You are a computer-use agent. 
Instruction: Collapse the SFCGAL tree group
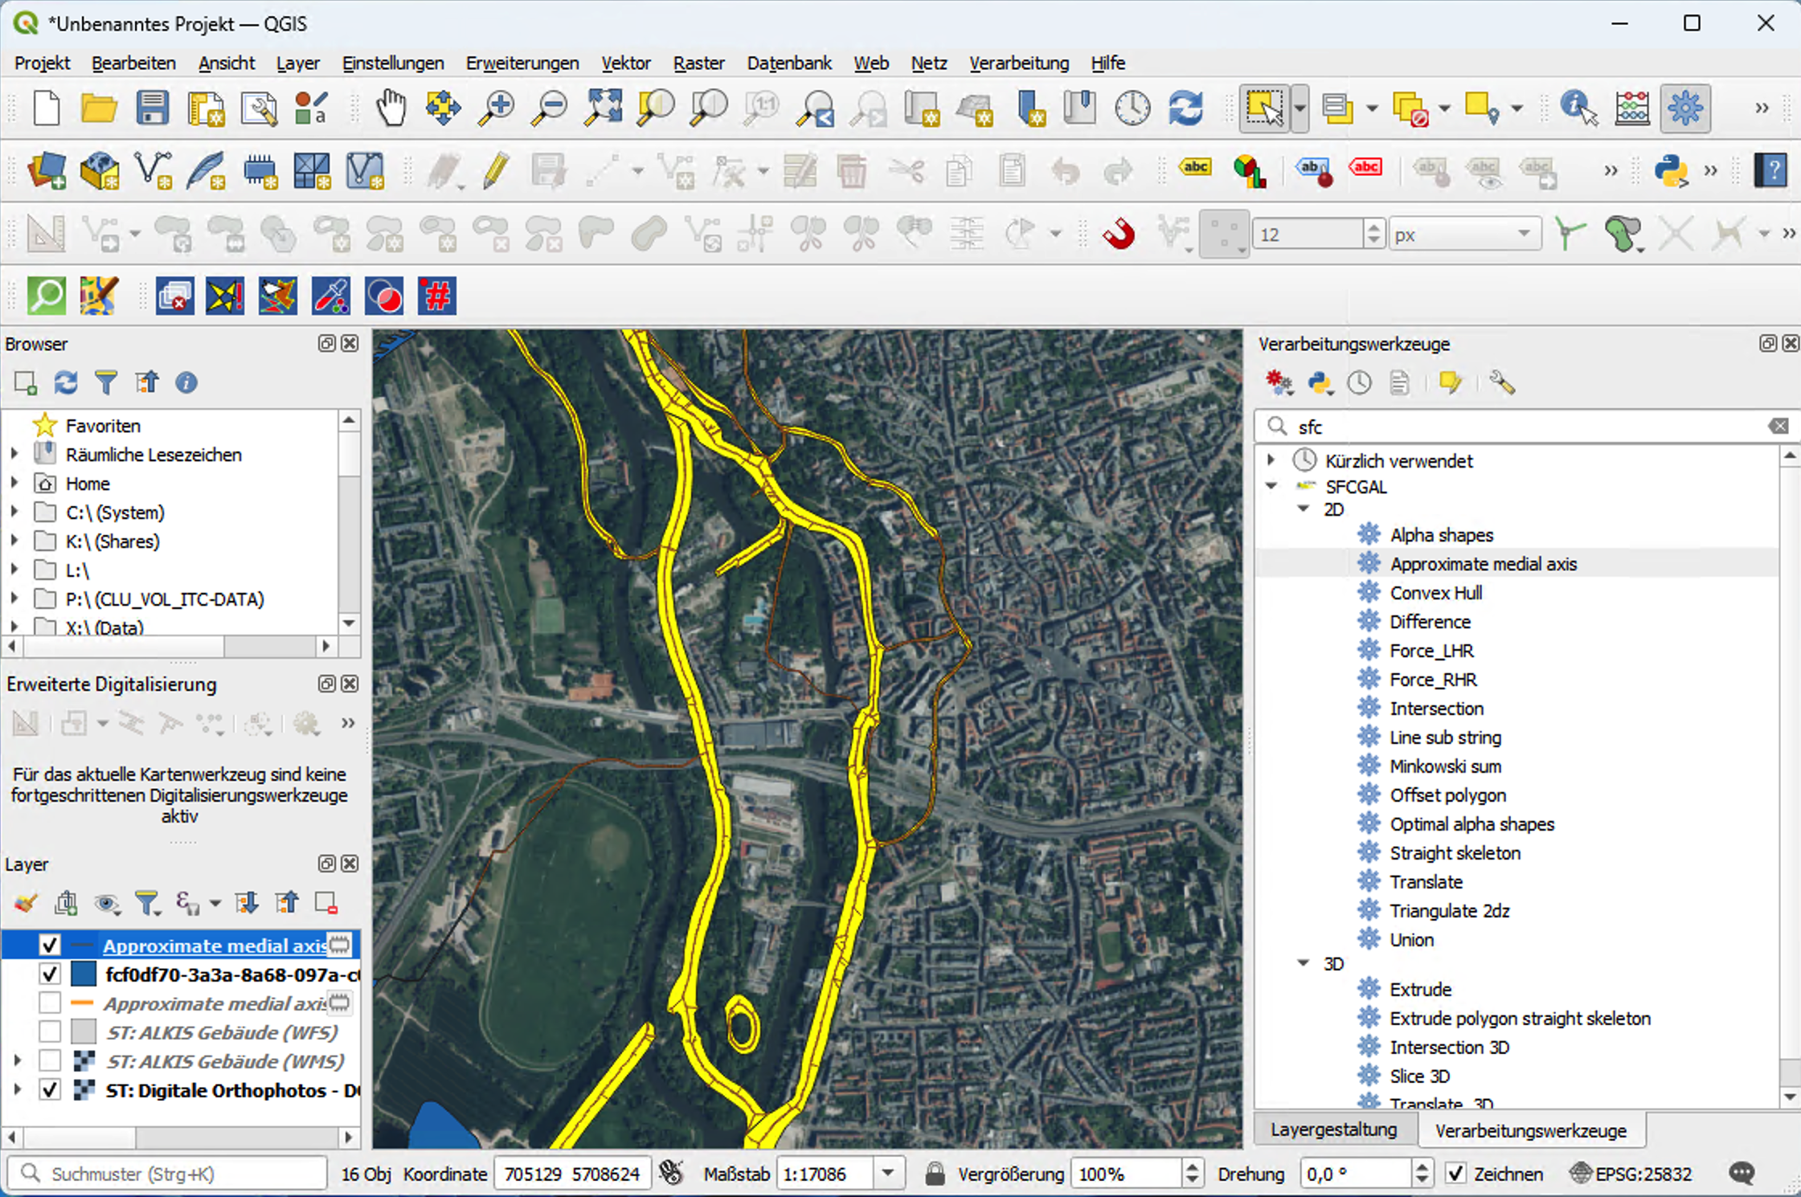[1271, 486]
